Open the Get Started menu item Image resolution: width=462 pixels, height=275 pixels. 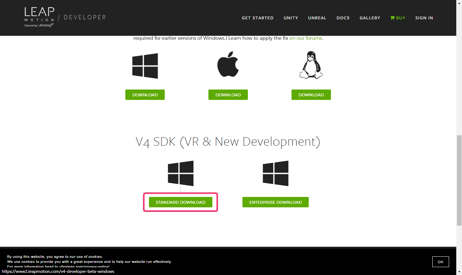pyautogui.click(x=258, y=18)
